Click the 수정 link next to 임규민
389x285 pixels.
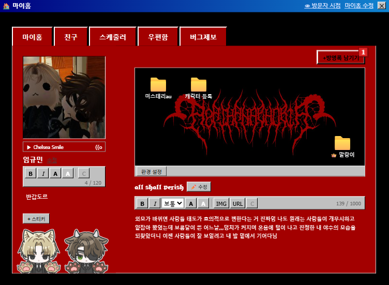tap(52, 160)
